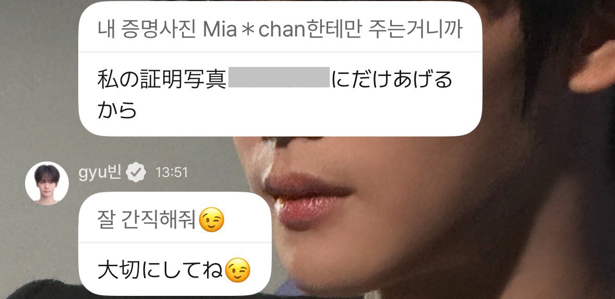Select the Japanese text 大切にしてね
Image resolution: width=615 pixels, height=299 pixels.
pyautogui.click(x=160, y=270)
